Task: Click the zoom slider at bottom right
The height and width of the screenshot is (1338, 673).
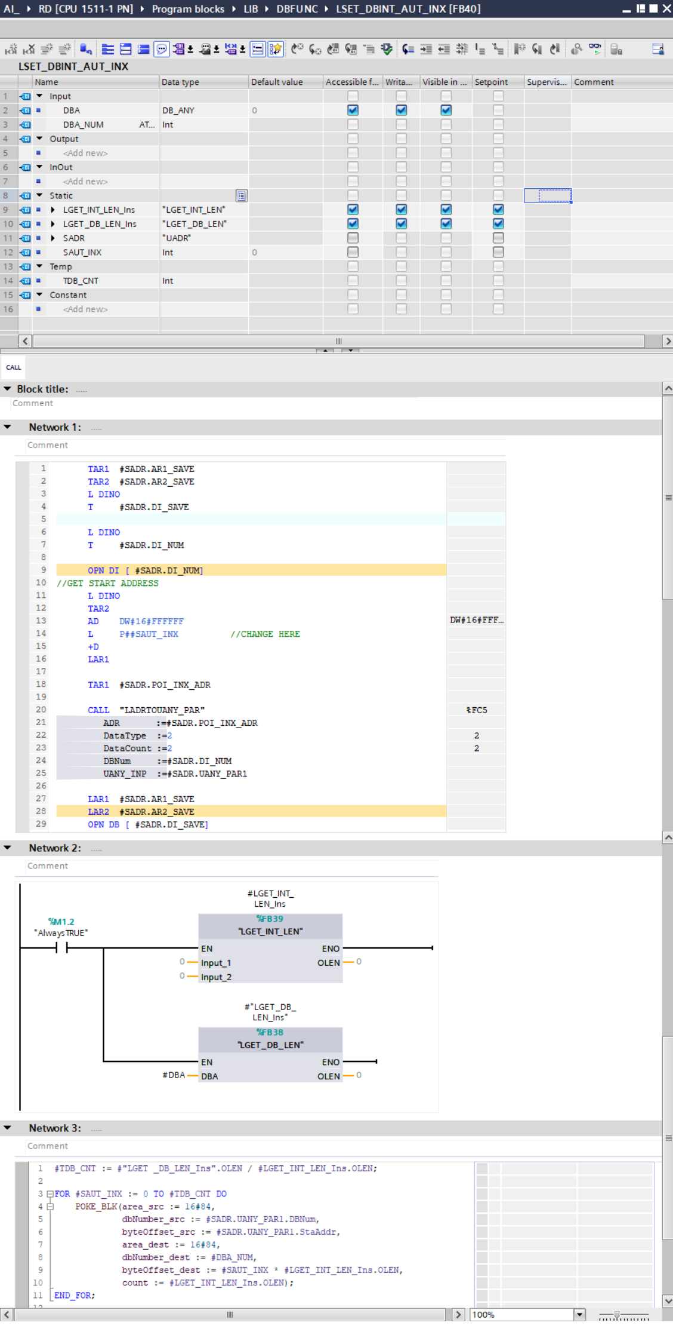Action: click(x=617, y=1315)
